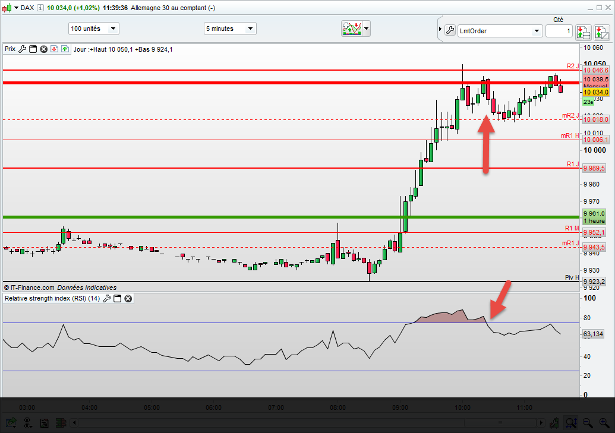Expand the order panel arrow
Image resolution: width=615 pixels, height=433 pixels.
point(440,29)
